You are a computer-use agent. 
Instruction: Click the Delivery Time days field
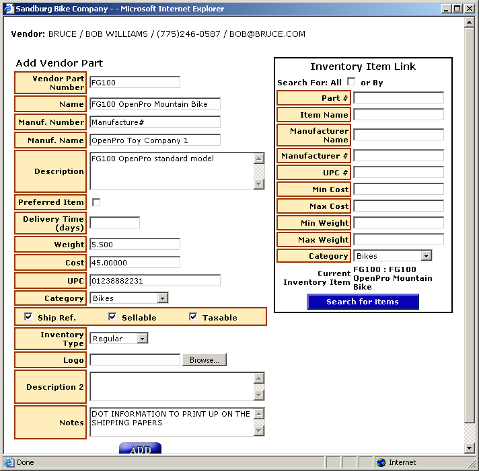coord(114,222)
